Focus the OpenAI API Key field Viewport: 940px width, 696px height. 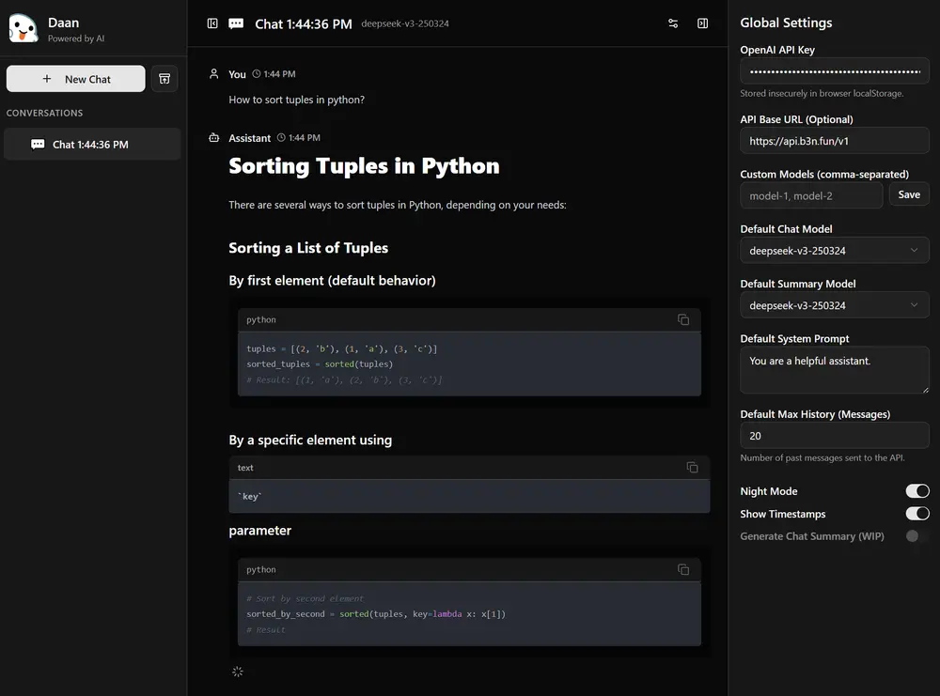834,71
